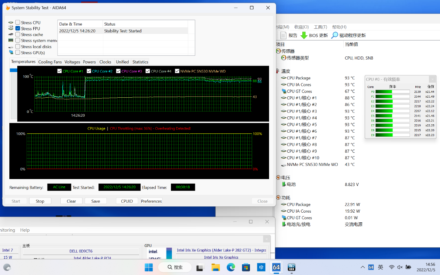Check the Stress local disks option
Screen dimensions: 440x275
tap(18, 46)
